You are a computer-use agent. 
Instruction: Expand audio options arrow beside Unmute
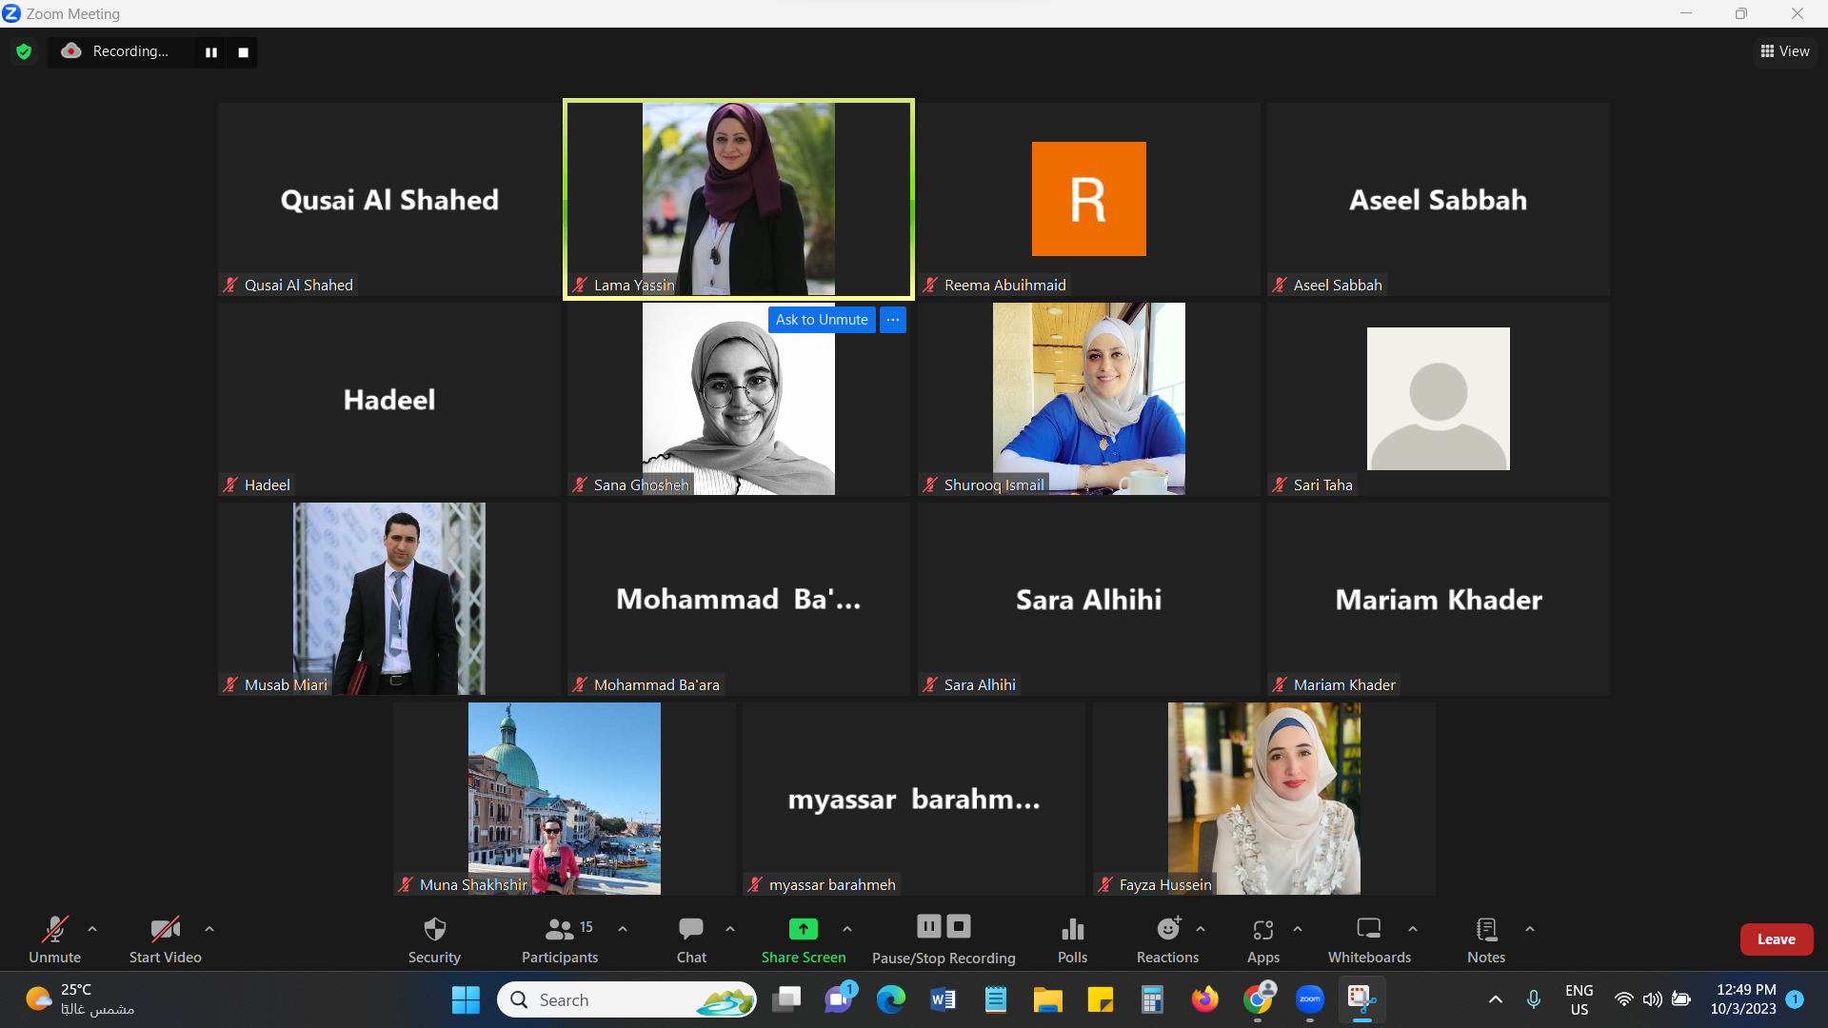[92, 929]
